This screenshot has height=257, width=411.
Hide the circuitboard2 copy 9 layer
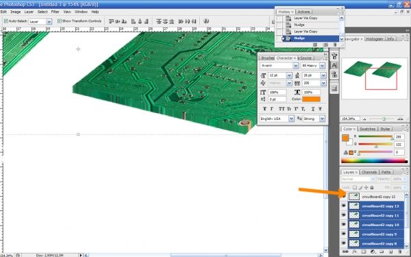point(344,234)
